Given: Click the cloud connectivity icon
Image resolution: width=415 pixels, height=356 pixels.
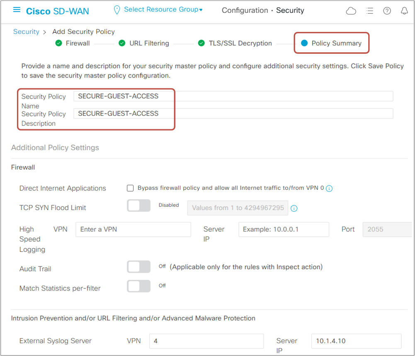Looking at the screenshot, I should 351,11.
